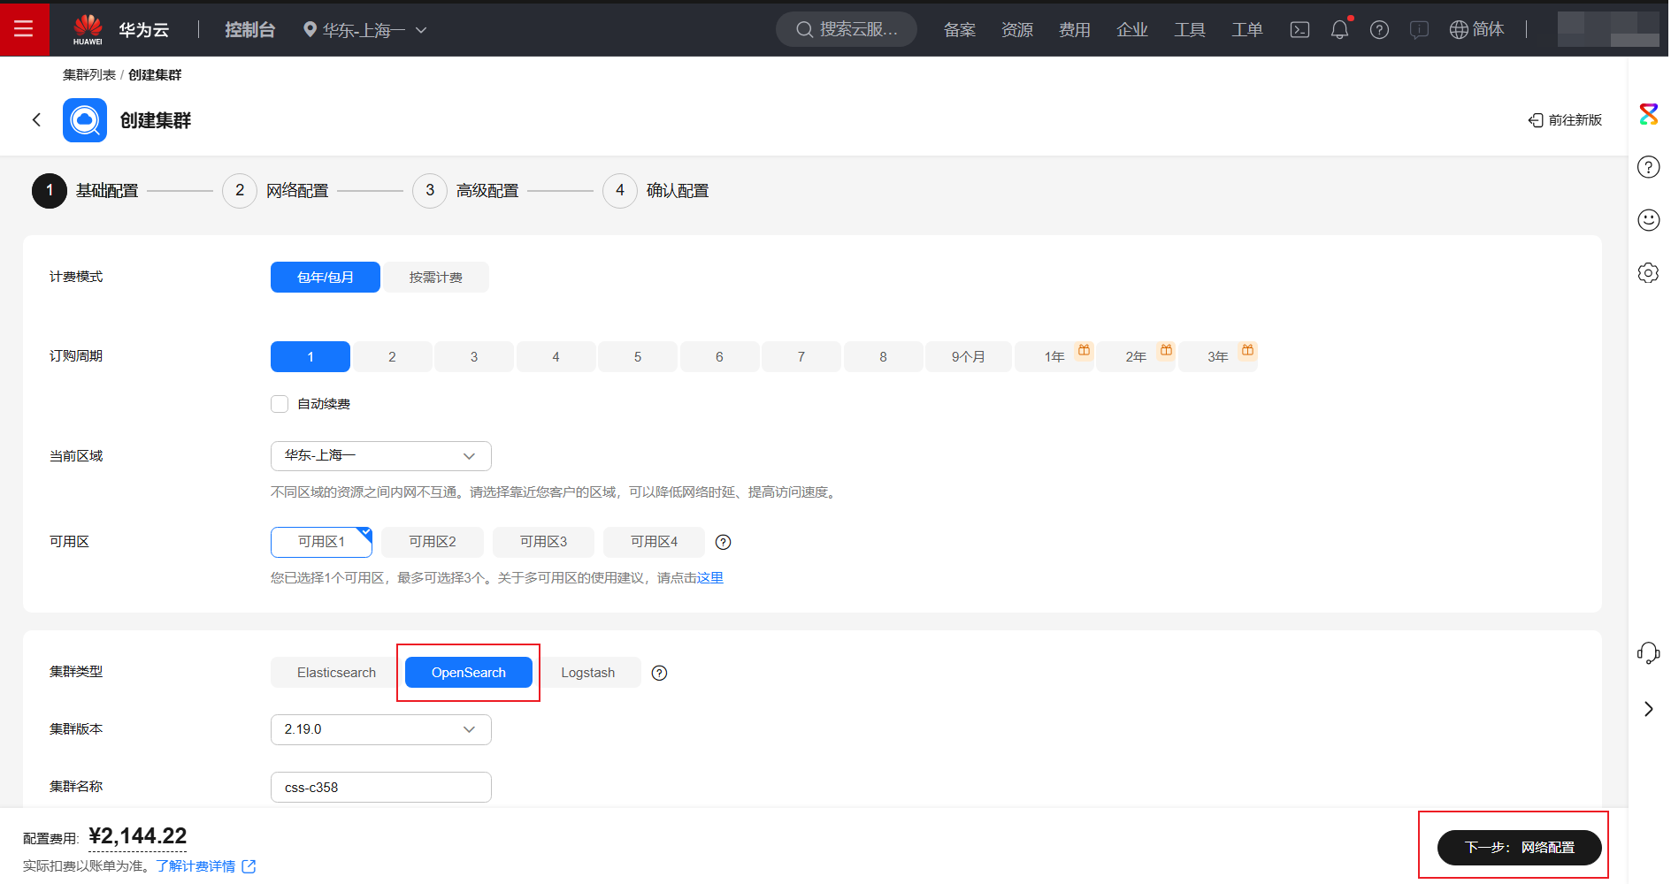Open the 资源 menu
This screenshot has height=884, width=1671.
(1017, 30)
